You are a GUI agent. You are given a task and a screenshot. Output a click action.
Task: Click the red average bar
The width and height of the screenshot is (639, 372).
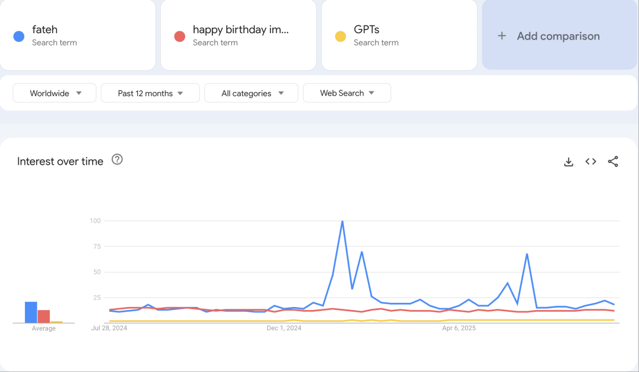44,316
